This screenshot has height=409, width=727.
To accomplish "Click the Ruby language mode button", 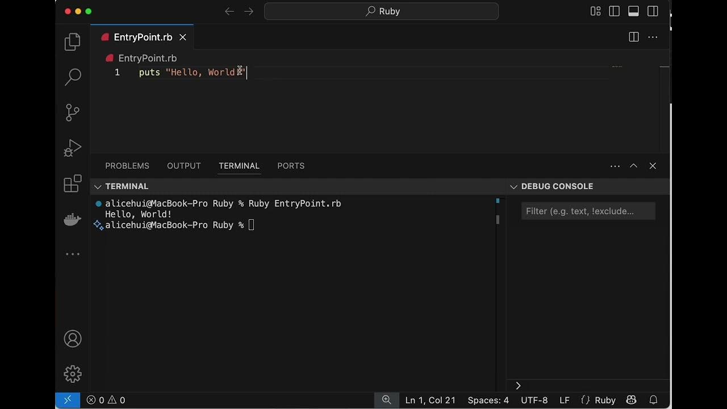I will click(605, 400).
